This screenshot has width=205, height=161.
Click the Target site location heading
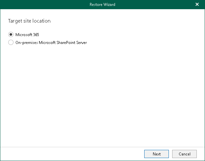(x=29, y=21)
